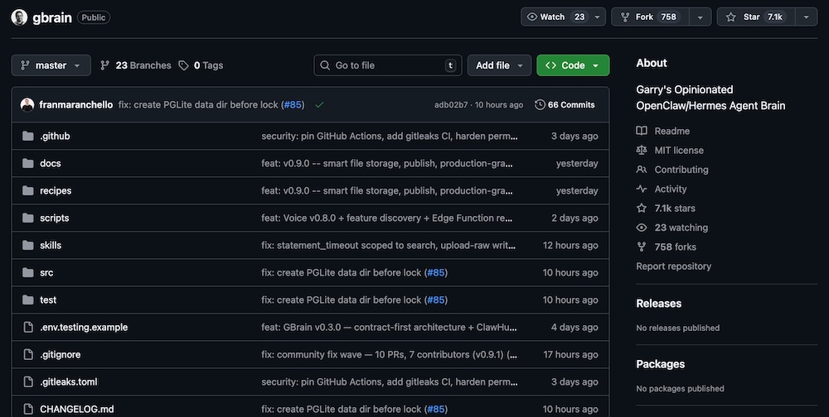Click the green commit status checkmark
The width and height of the screenshot is (829, 417).
(x=319, y=105)
